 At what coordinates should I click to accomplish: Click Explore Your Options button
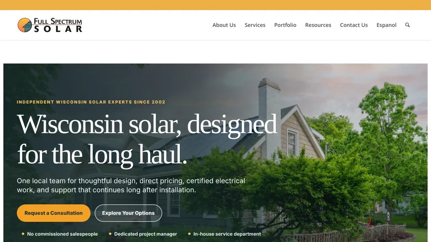(128, 213)
